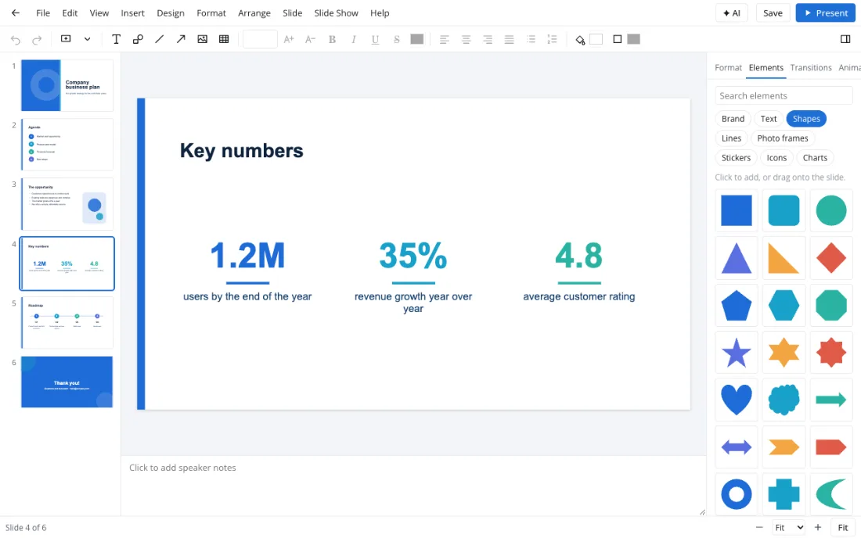This screenshot has width=861, height=538.
Task: Decrease font size with A- icon
Action: tap(310, 39)
